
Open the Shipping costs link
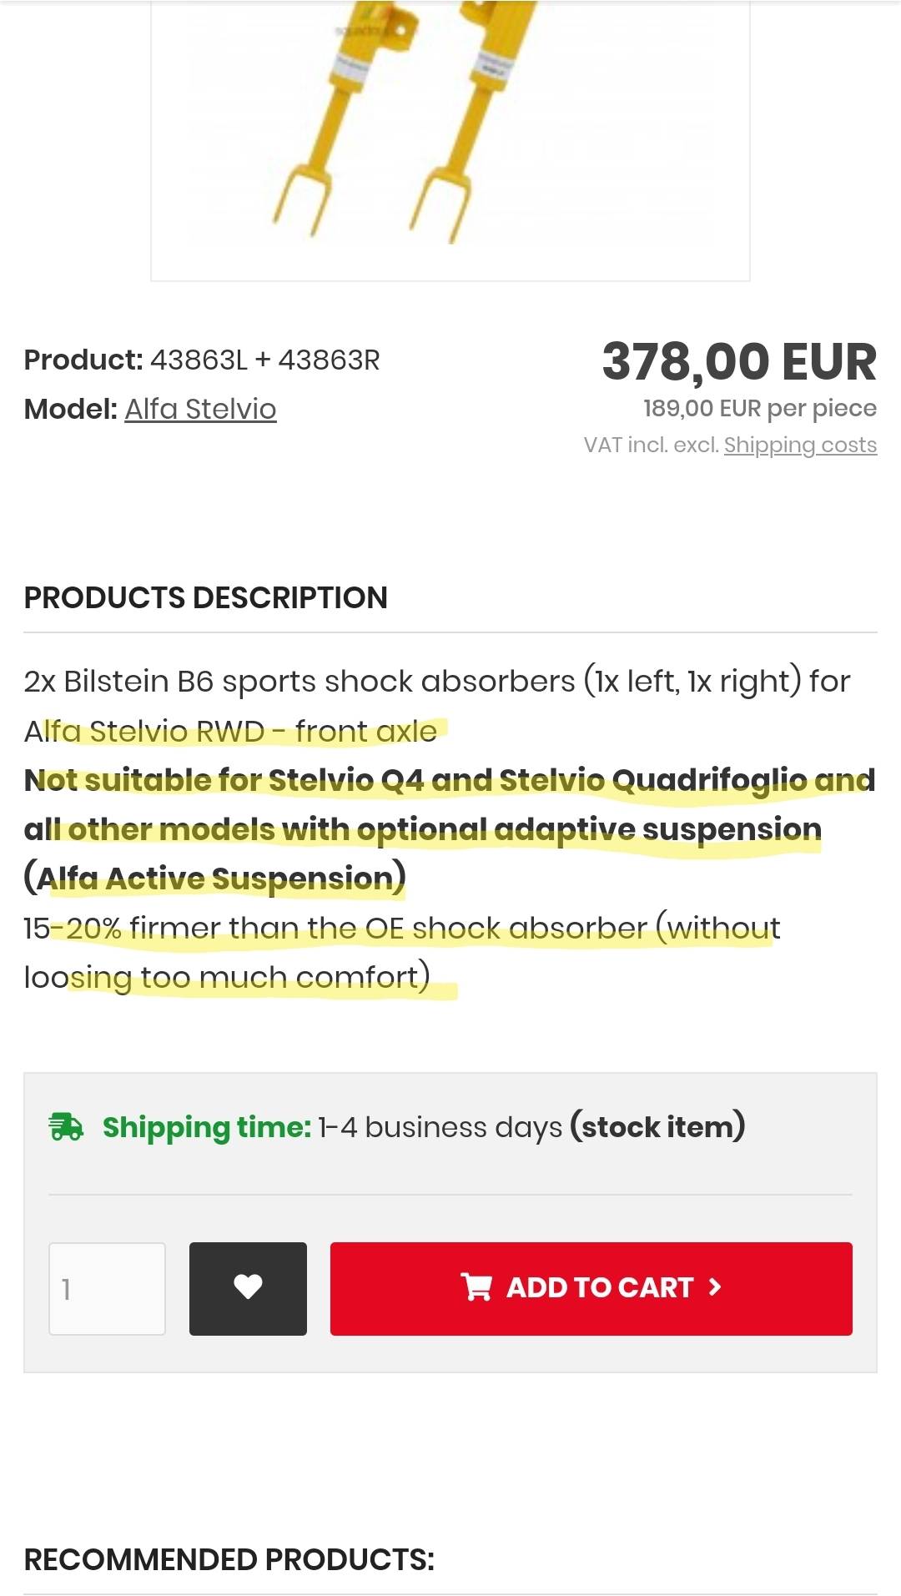800,445
